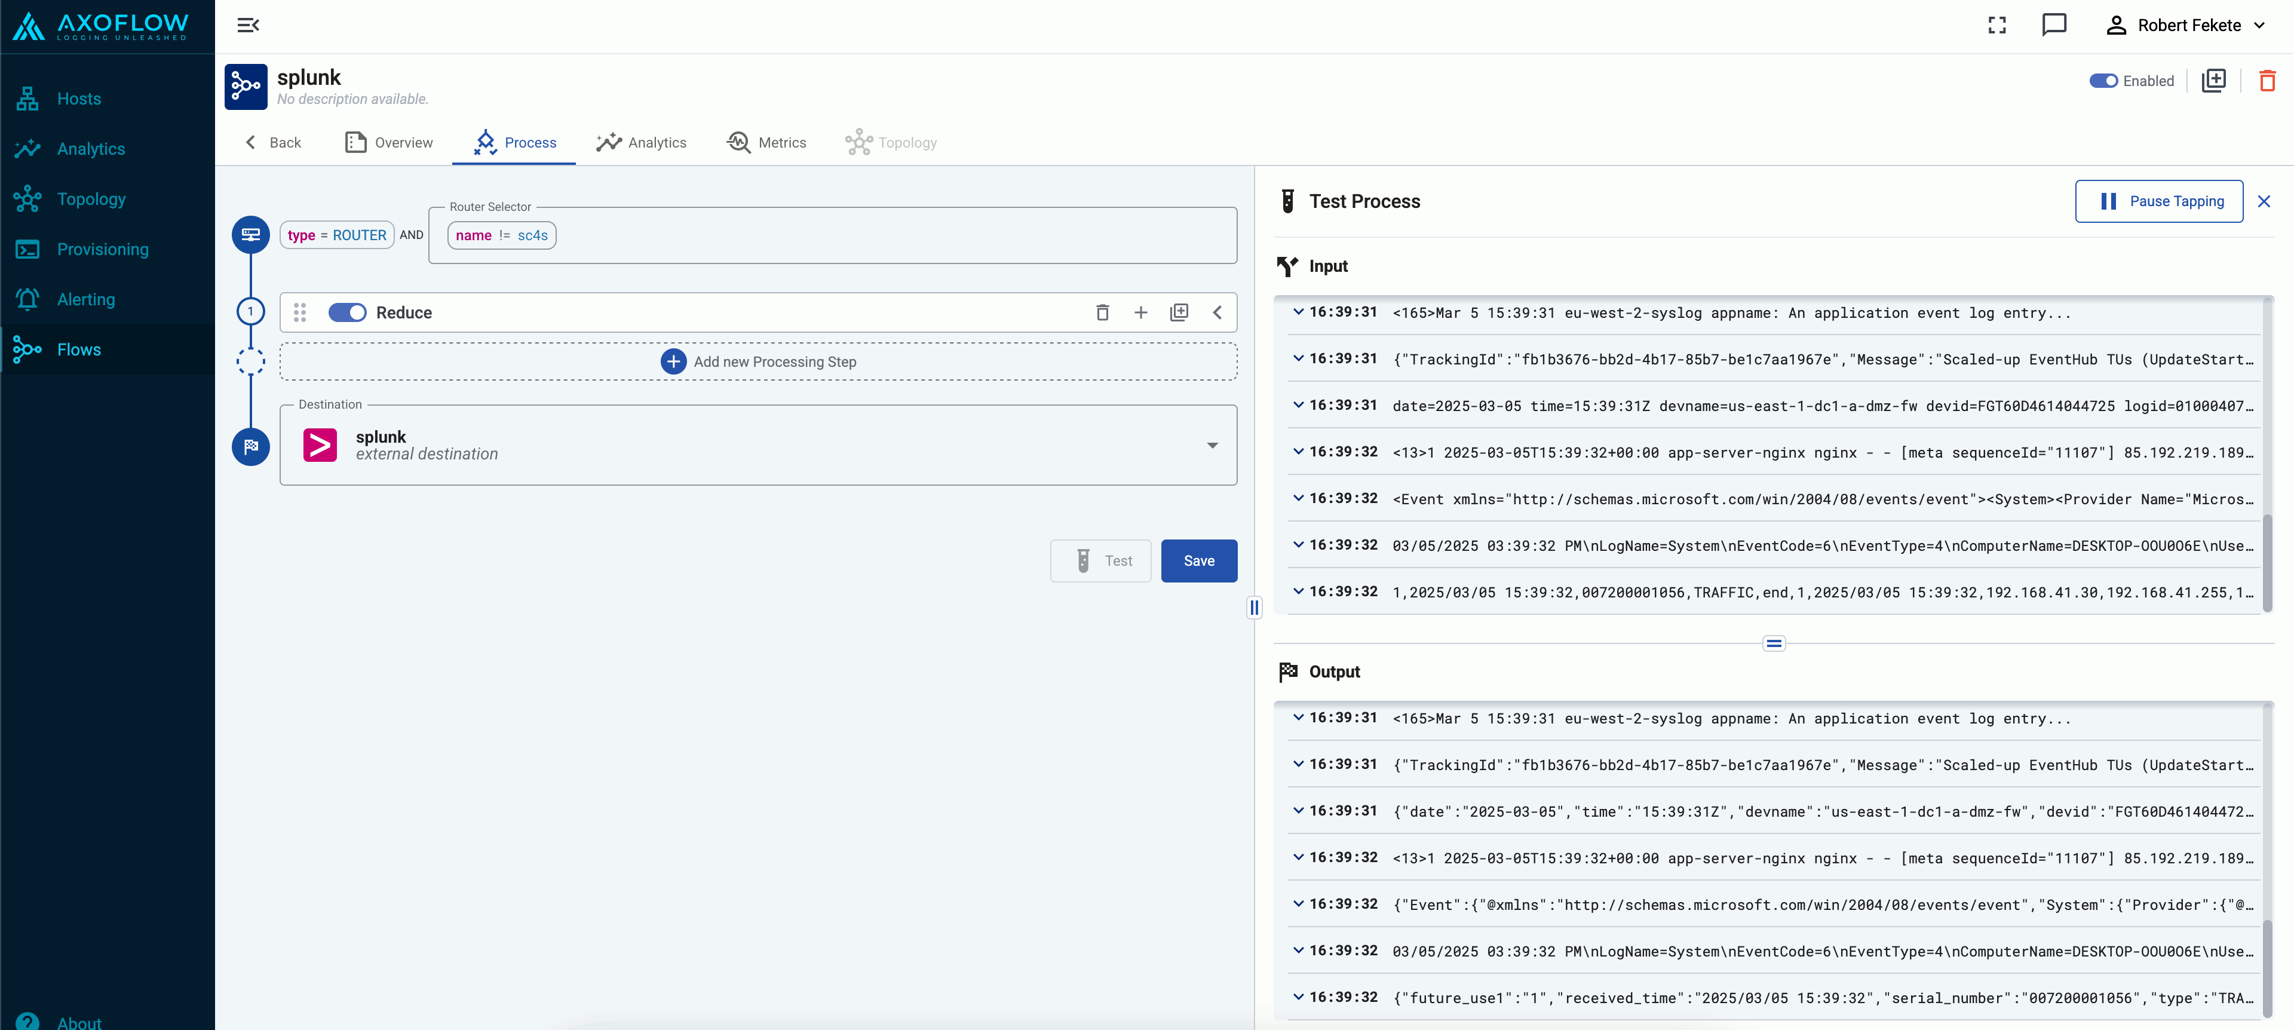2294x1030 pixels.
Task: Enter fullscreen mode icon
Action: click(x=1996, y=25)
